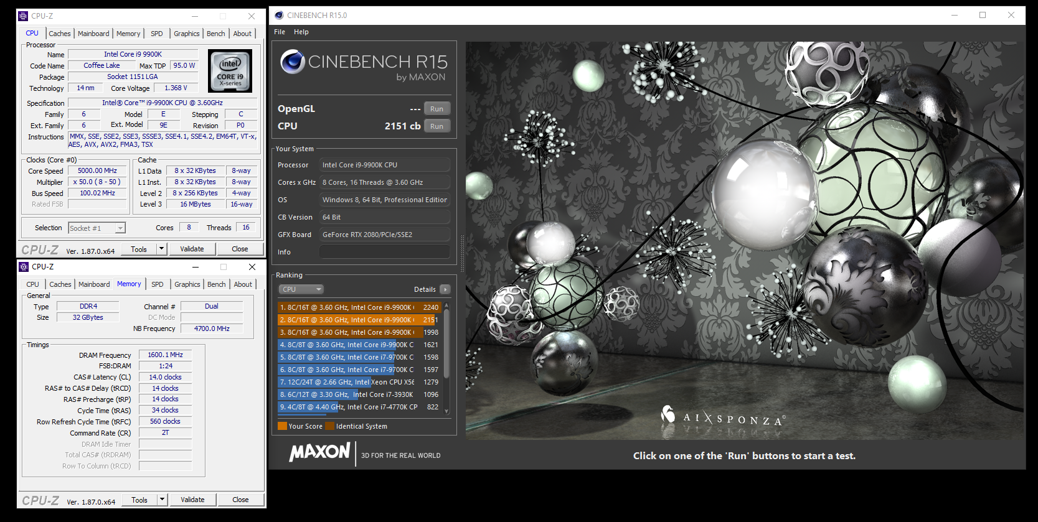The image size is (1038, 522).
Task: Click the Core Voltage 1.368 V value
Action: [176, 88]
